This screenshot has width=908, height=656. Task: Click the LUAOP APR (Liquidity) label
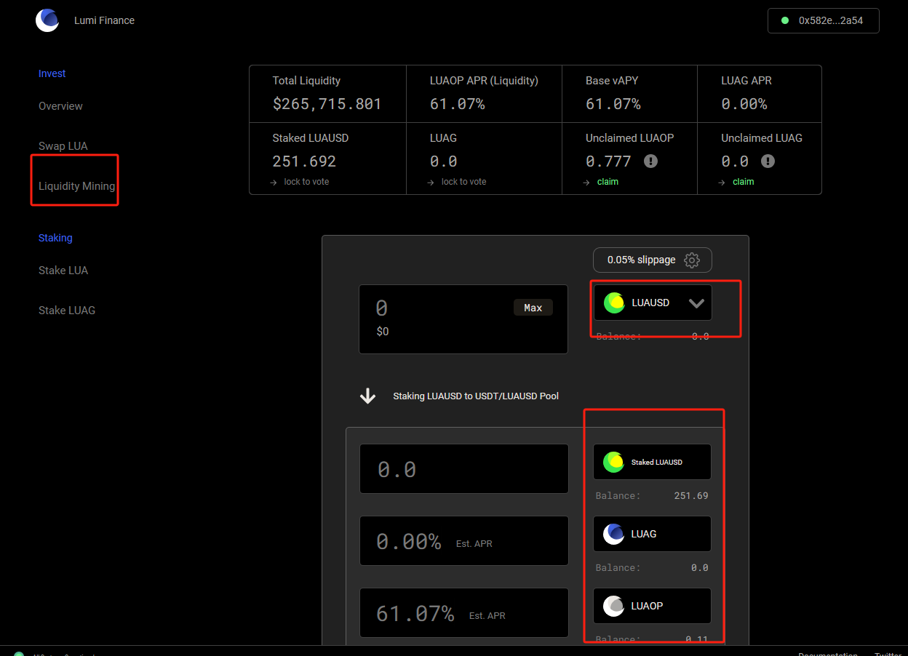[484, 81]
